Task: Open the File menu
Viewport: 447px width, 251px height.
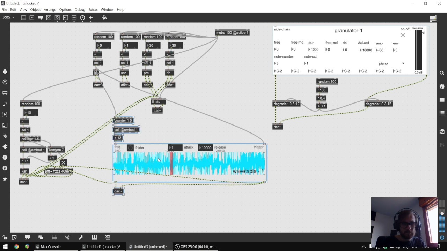Action: [x=4, y=9]
